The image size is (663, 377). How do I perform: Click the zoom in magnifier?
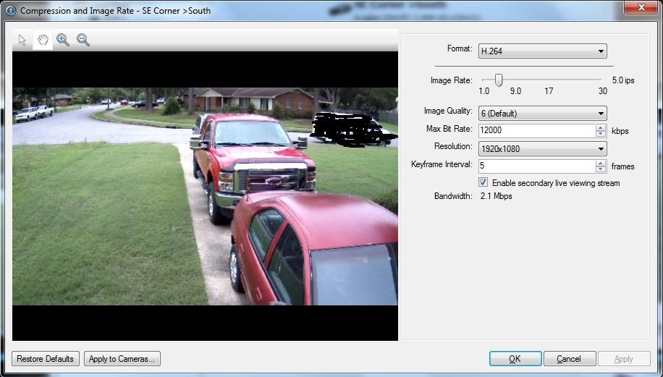[63, 41]
